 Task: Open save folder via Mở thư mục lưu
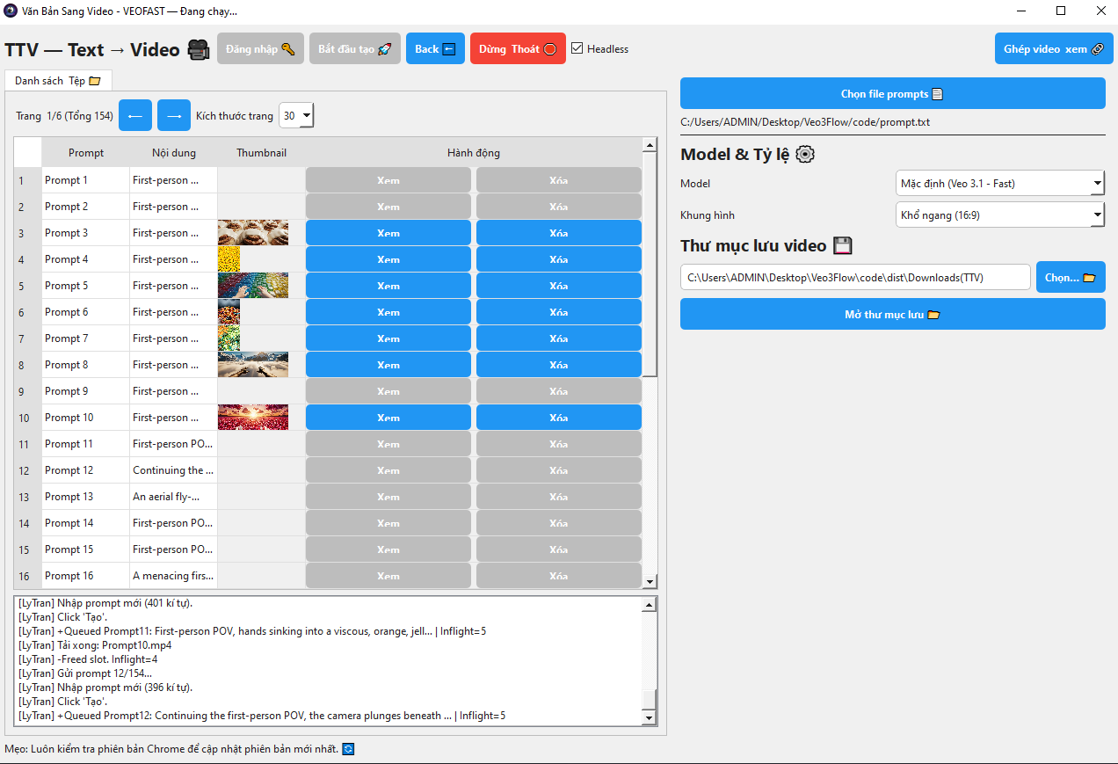(x=892, y=314)
